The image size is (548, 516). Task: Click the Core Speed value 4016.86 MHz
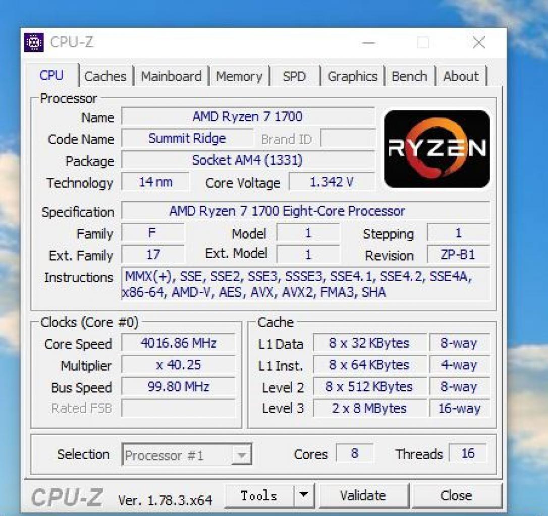179,343
